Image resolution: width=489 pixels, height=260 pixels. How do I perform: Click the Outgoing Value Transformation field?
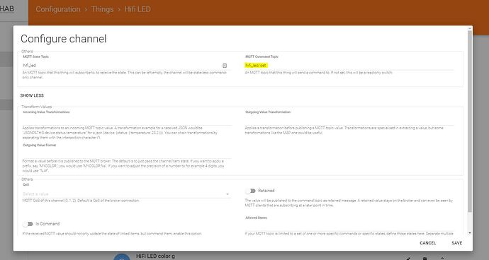[x=349, y=120]
